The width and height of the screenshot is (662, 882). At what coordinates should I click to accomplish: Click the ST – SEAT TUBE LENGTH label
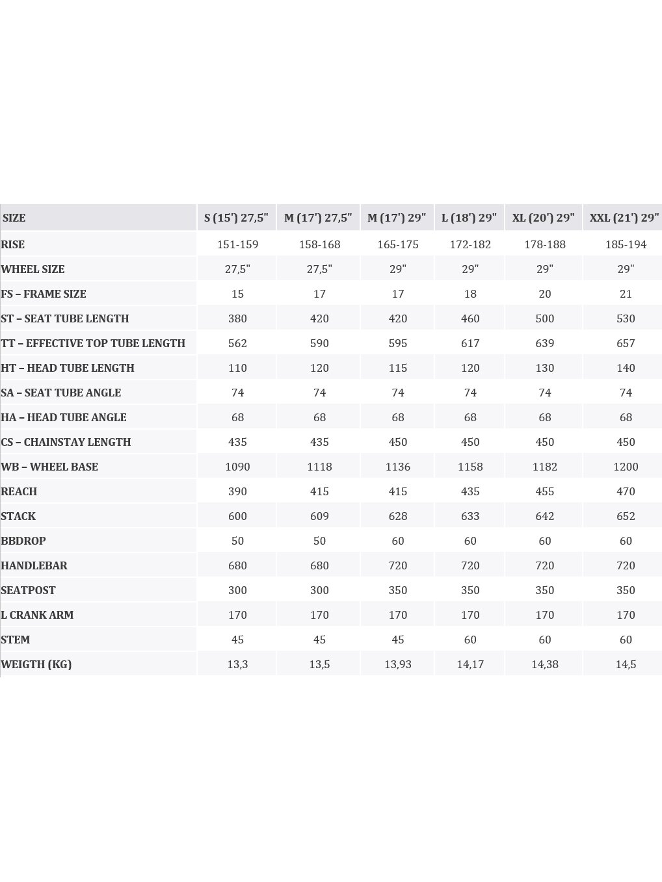[x=65, y=318]
